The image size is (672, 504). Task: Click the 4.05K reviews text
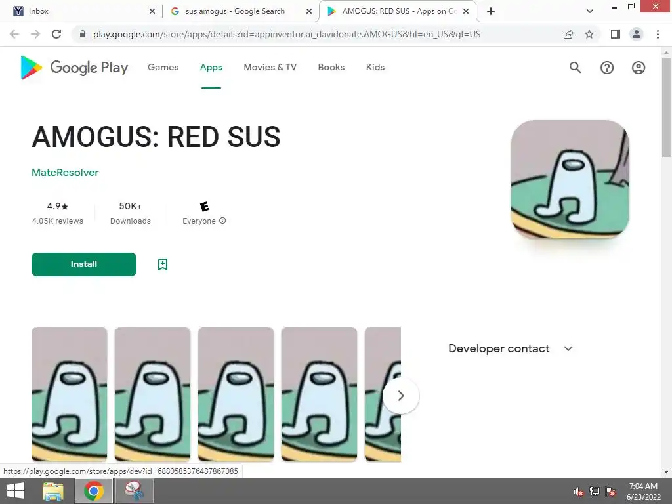58,220
